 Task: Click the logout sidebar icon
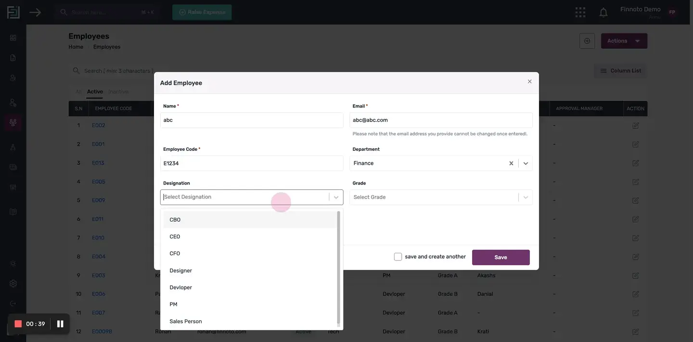click(x=13, y=303)
